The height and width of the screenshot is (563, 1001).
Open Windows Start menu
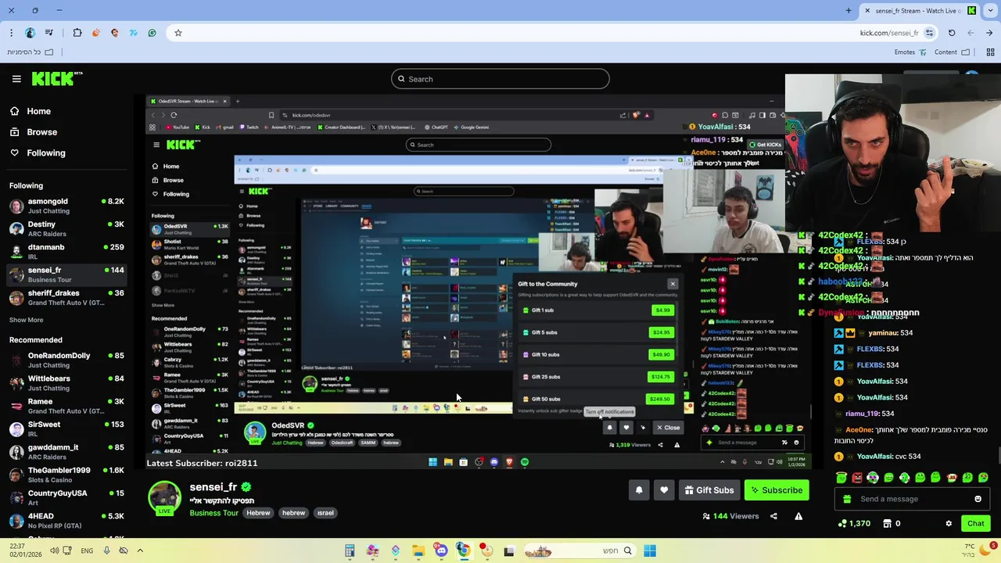point(649,550)
